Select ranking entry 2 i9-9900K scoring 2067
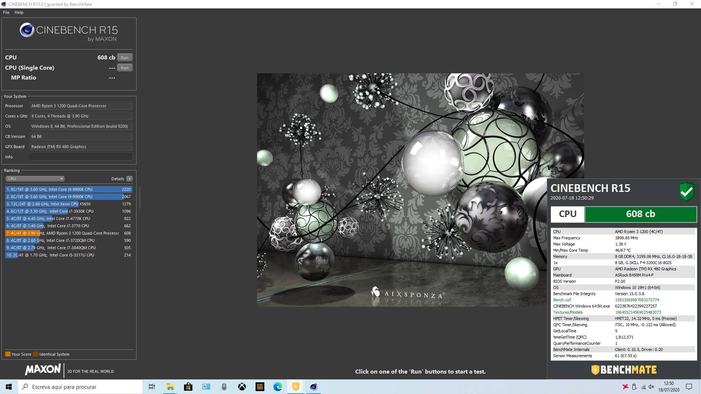The height and width of the screenshot is (394, 701). coord(69,197)
